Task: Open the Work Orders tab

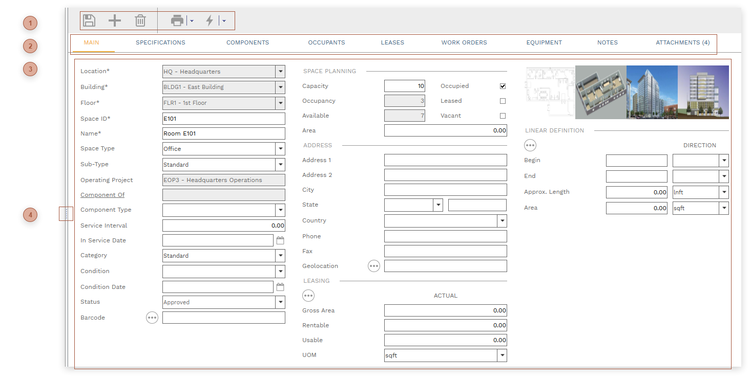Action: pyautogui.click(x=464, y=42)
